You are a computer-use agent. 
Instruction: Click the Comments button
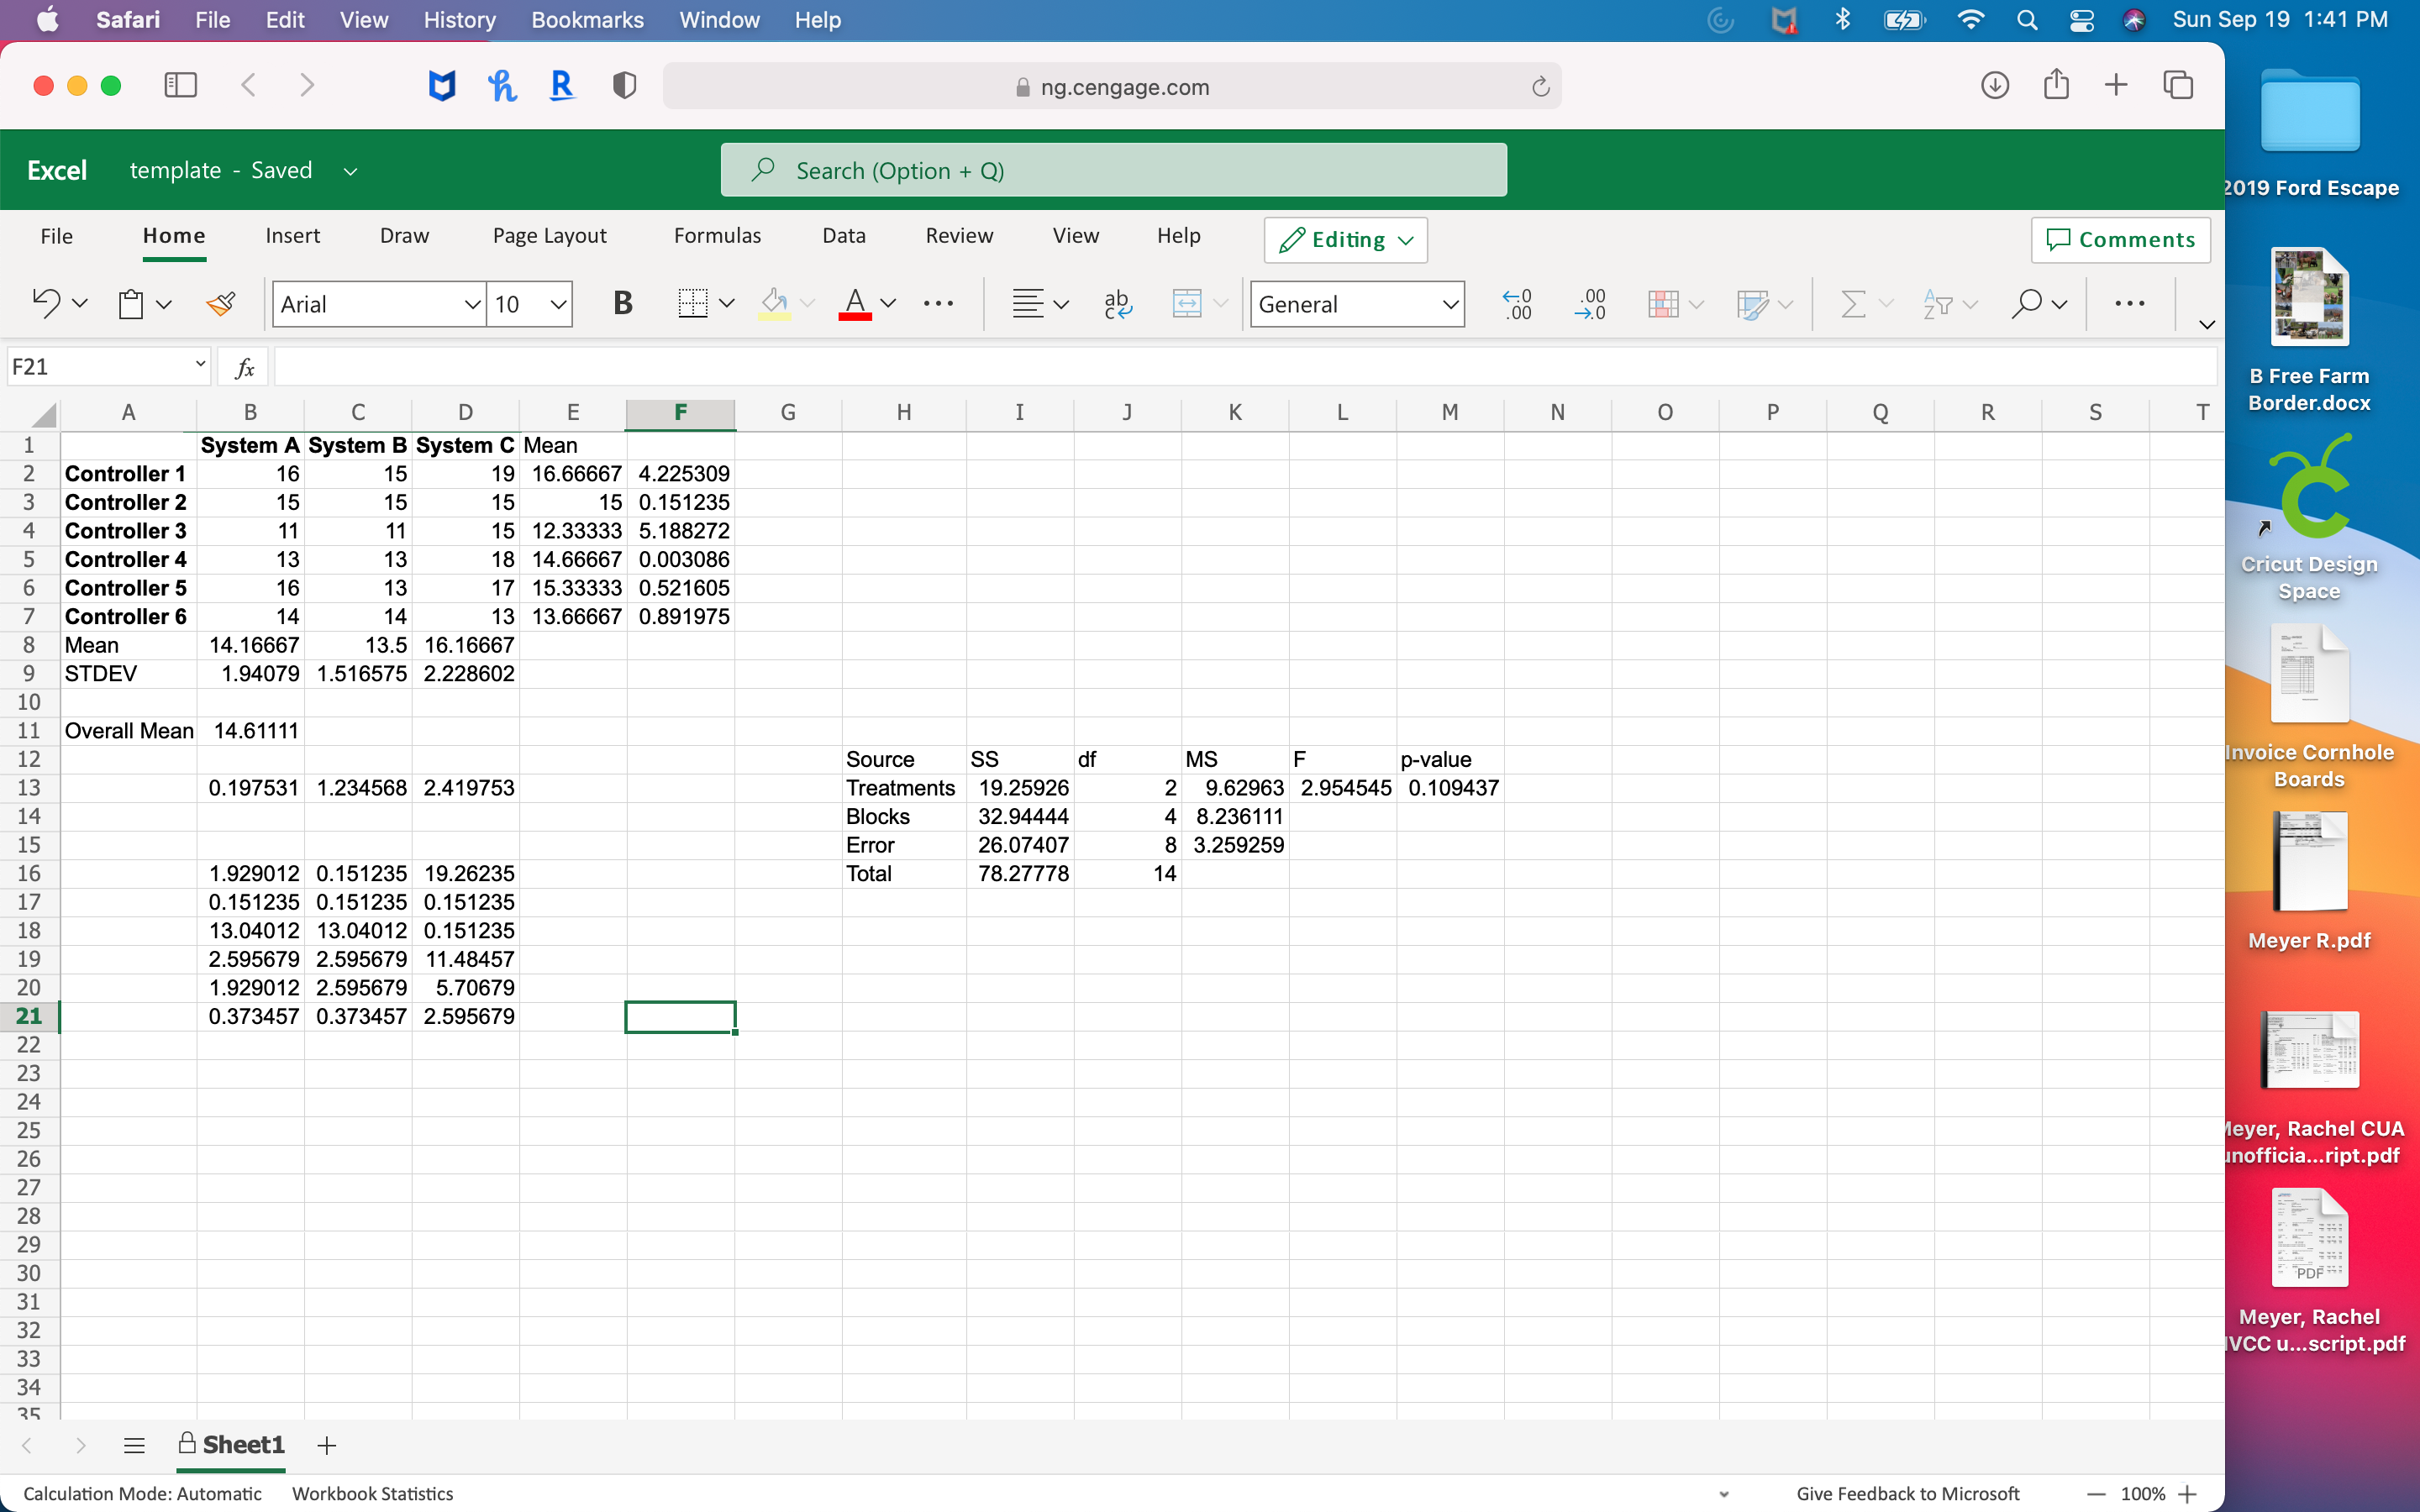(2120, 240)
